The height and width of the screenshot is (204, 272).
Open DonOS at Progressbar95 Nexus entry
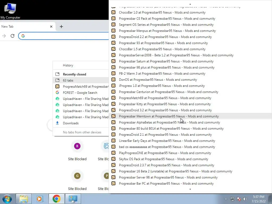190,80
